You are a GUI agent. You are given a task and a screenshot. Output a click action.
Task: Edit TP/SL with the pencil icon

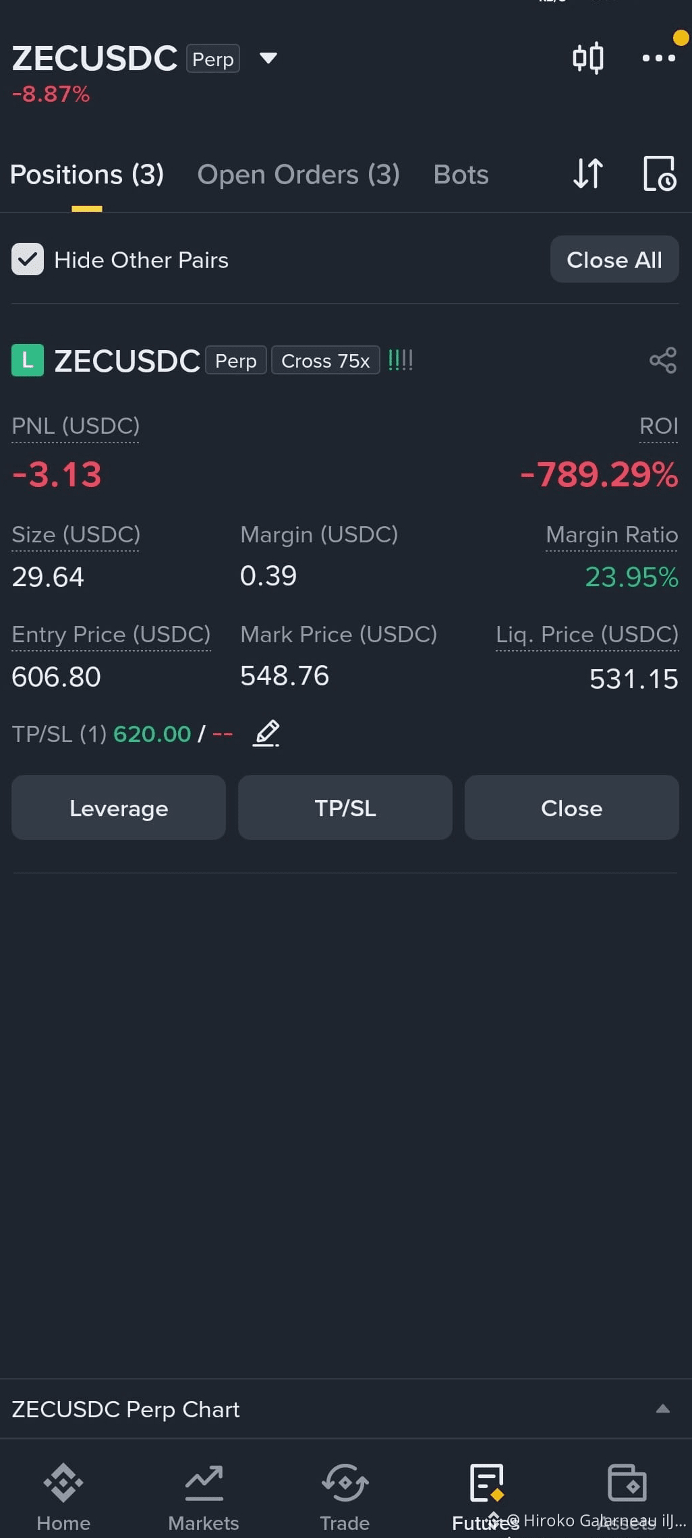pos(266,733)
